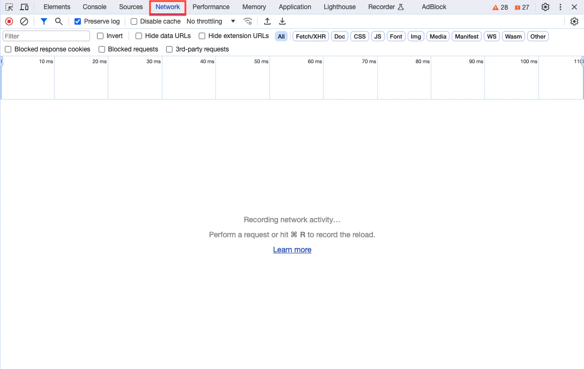Open Network panel settings gear

click(x=574, y=21)
